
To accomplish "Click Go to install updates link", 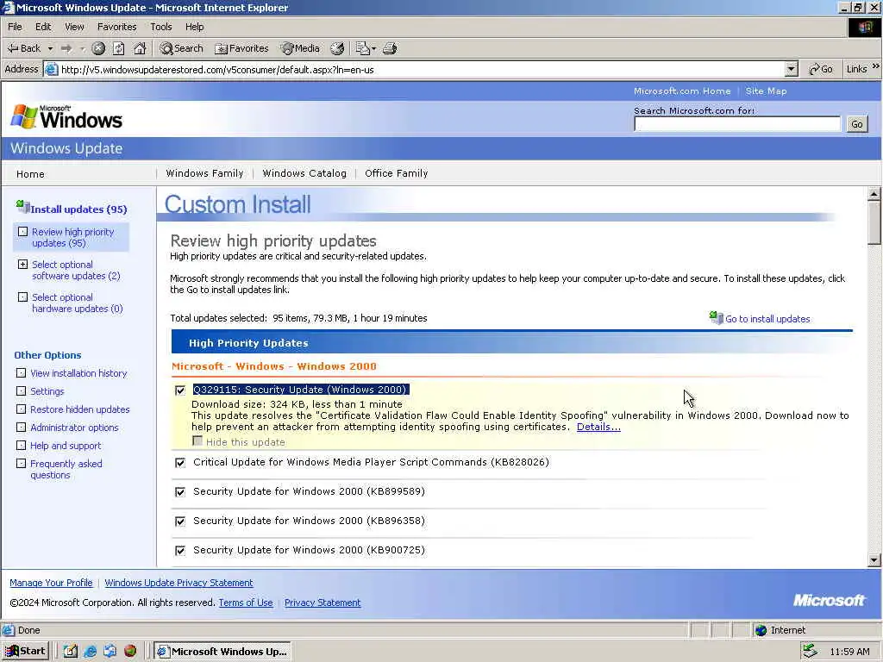I will click(x=767, y=319).
